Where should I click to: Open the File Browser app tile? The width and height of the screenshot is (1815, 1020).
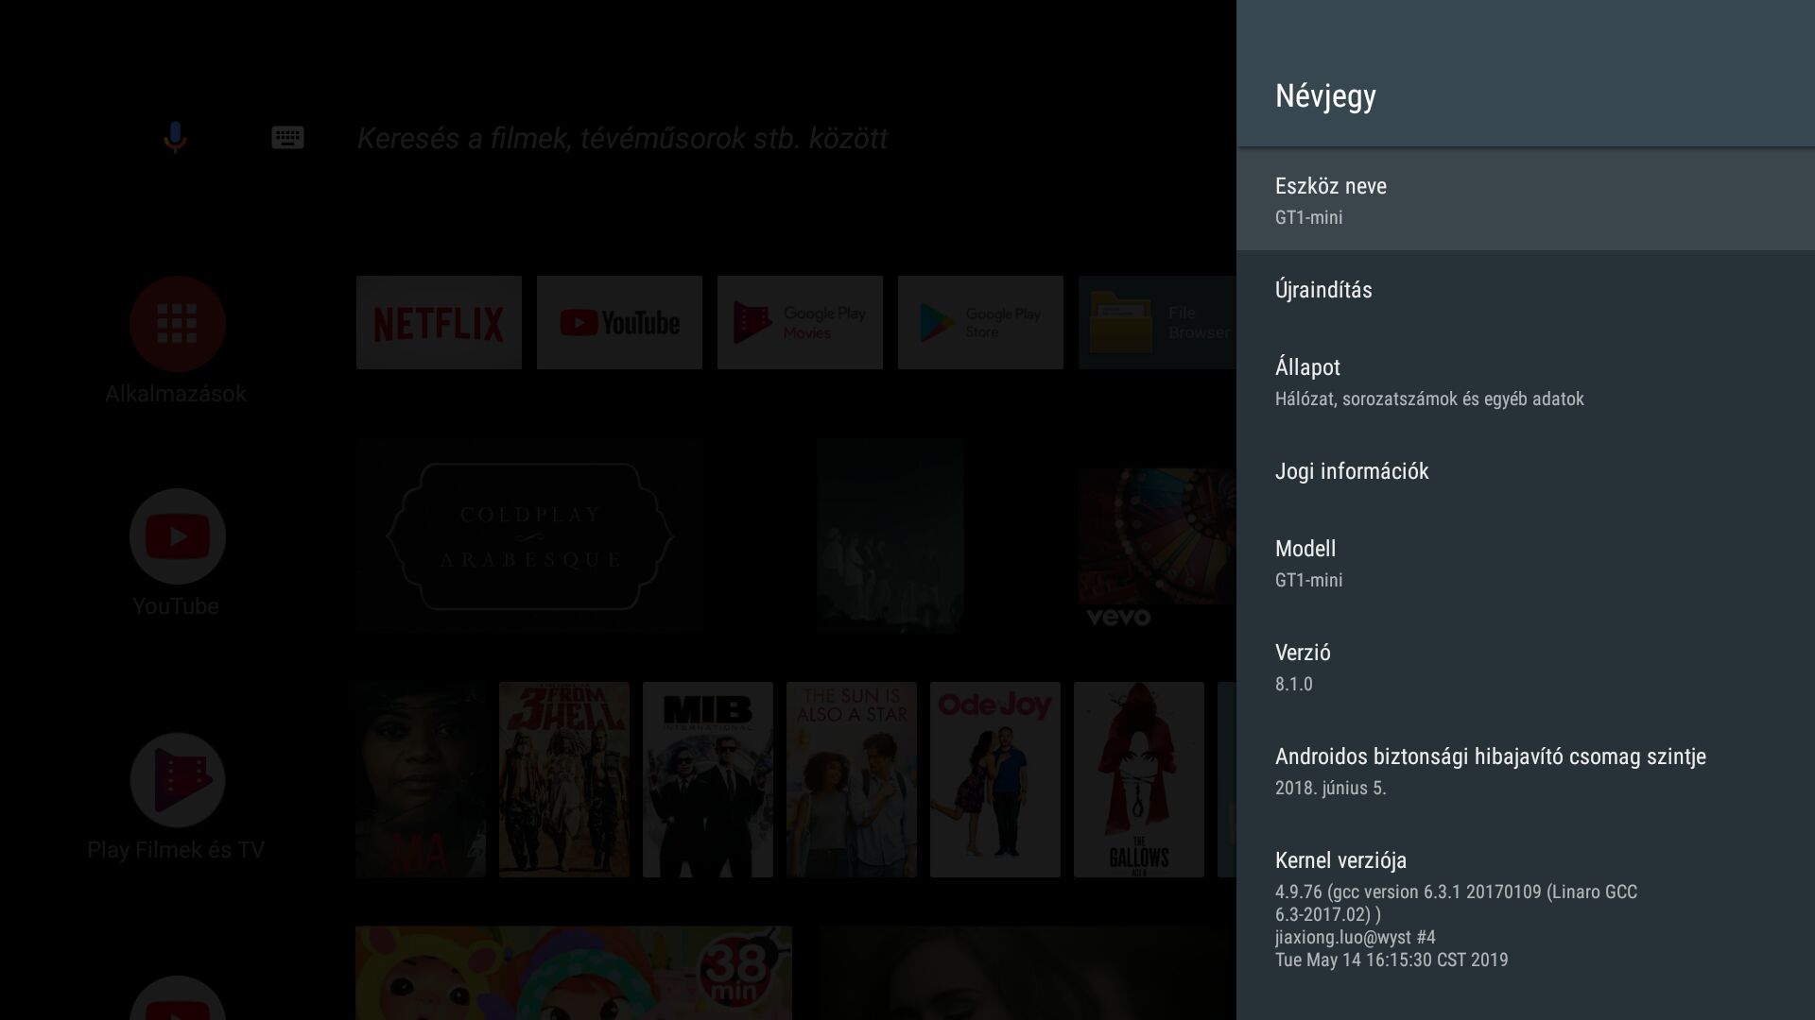pos(1157,323)
